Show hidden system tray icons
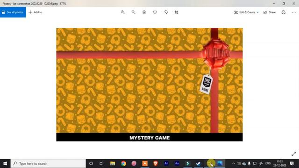The width and height of the screenshot is (299, 168). 234,163
